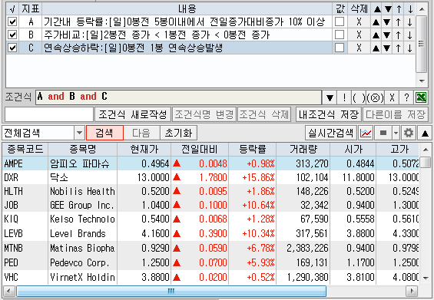Open settings with the gear icon
This screenshot has width=434, height=300.
409,133
